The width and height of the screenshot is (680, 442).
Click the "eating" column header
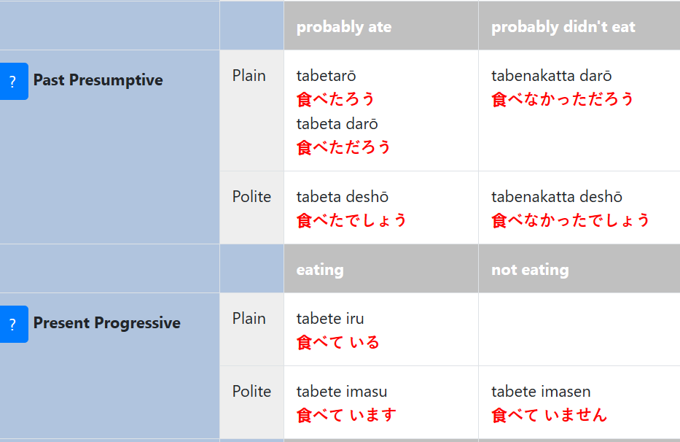point(320,270)
